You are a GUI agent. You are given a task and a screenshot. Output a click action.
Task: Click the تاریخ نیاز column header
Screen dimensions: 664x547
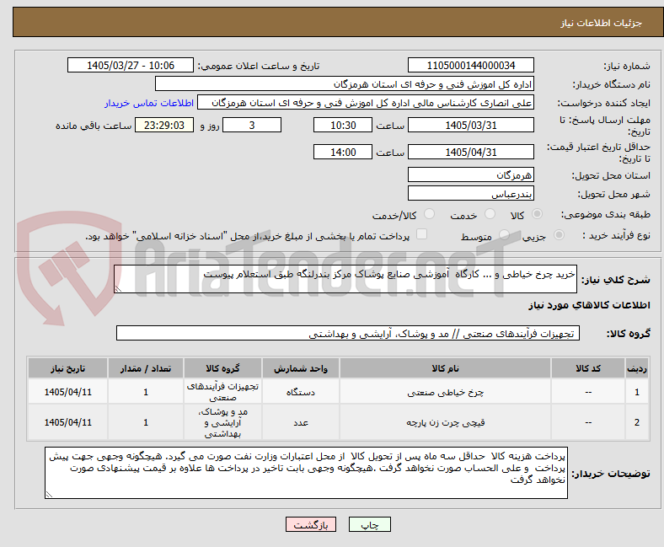(x=67, y=368)
